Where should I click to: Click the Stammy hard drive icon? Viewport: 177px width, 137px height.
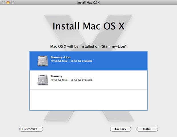[x=43, y=80]
